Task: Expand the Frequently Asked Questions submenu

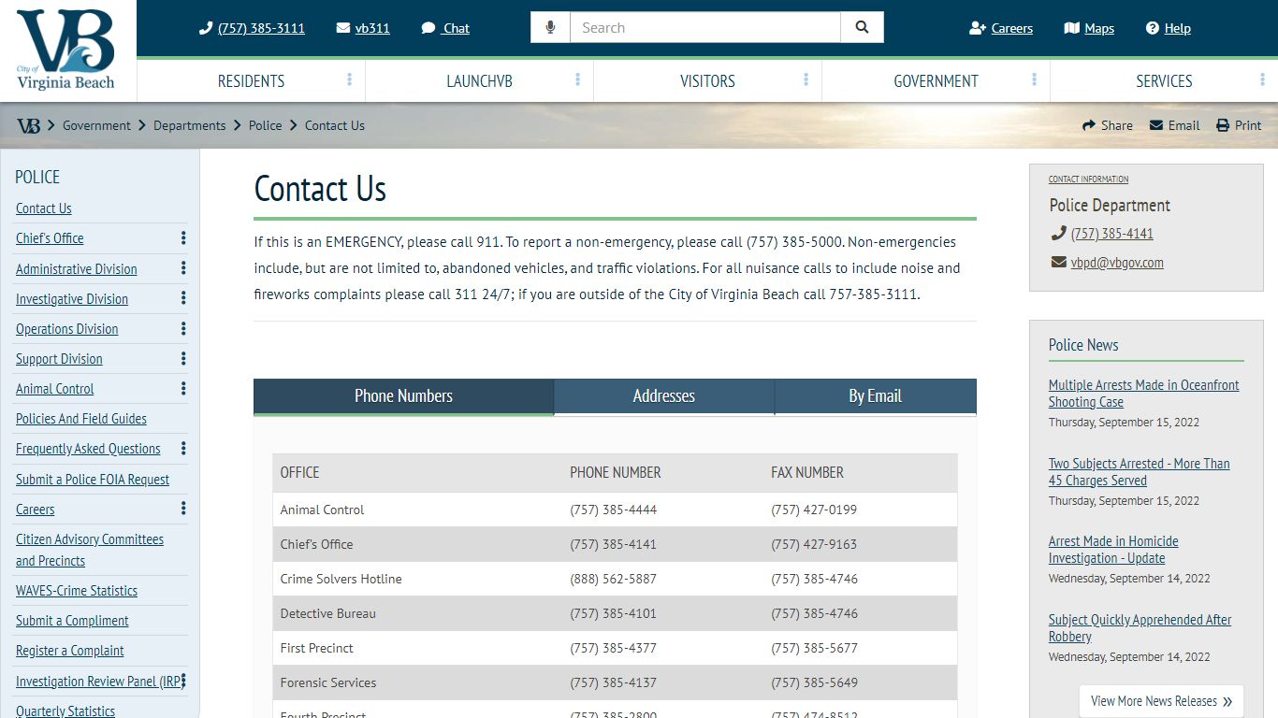Action: 183,449
